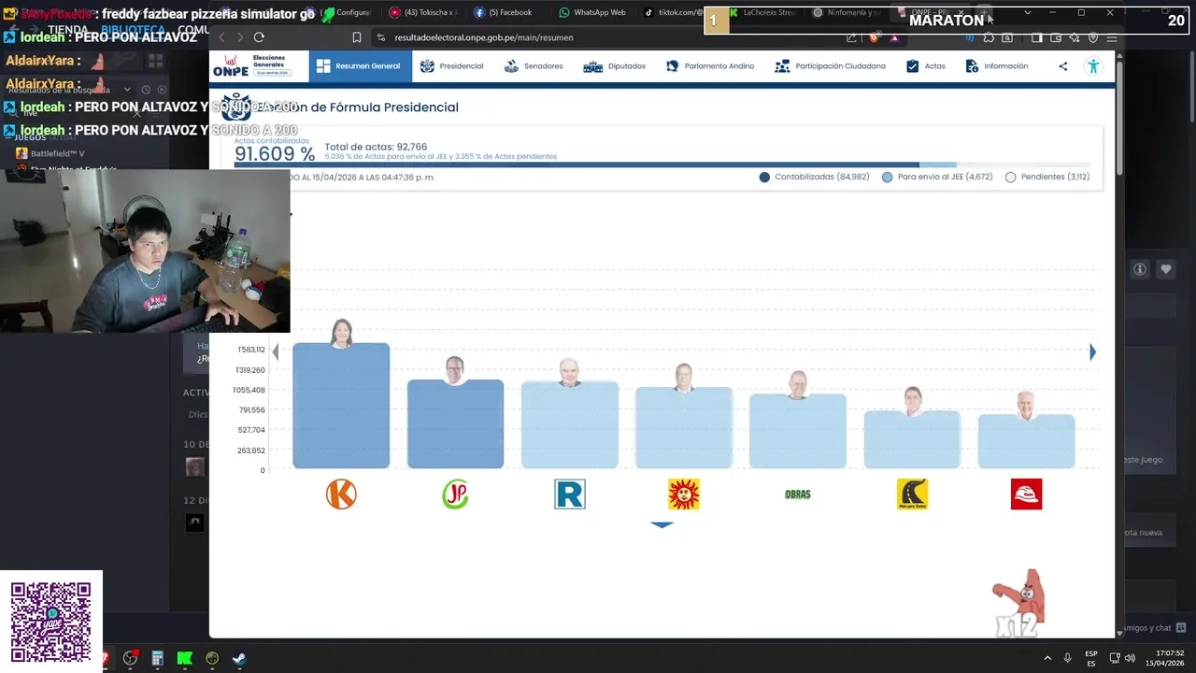Screen dimensions: 1196x673
Task: Click the microphone icon in the system tray
Action: pyautogui.click(x=1067, y=658)
